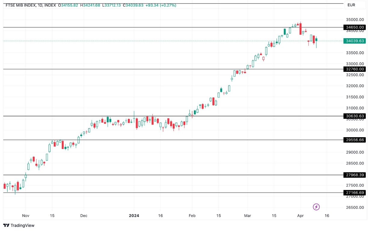Select the 34650.00 resistance price label
This screenshot has width=370, height=231.
[355, 27]
